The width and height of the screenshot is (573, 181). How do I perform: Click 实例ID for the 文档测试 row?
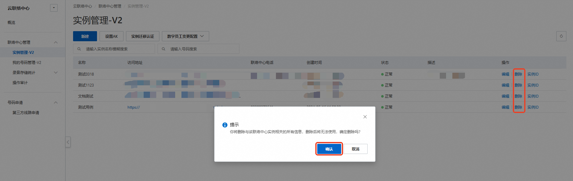coord(533,96)
